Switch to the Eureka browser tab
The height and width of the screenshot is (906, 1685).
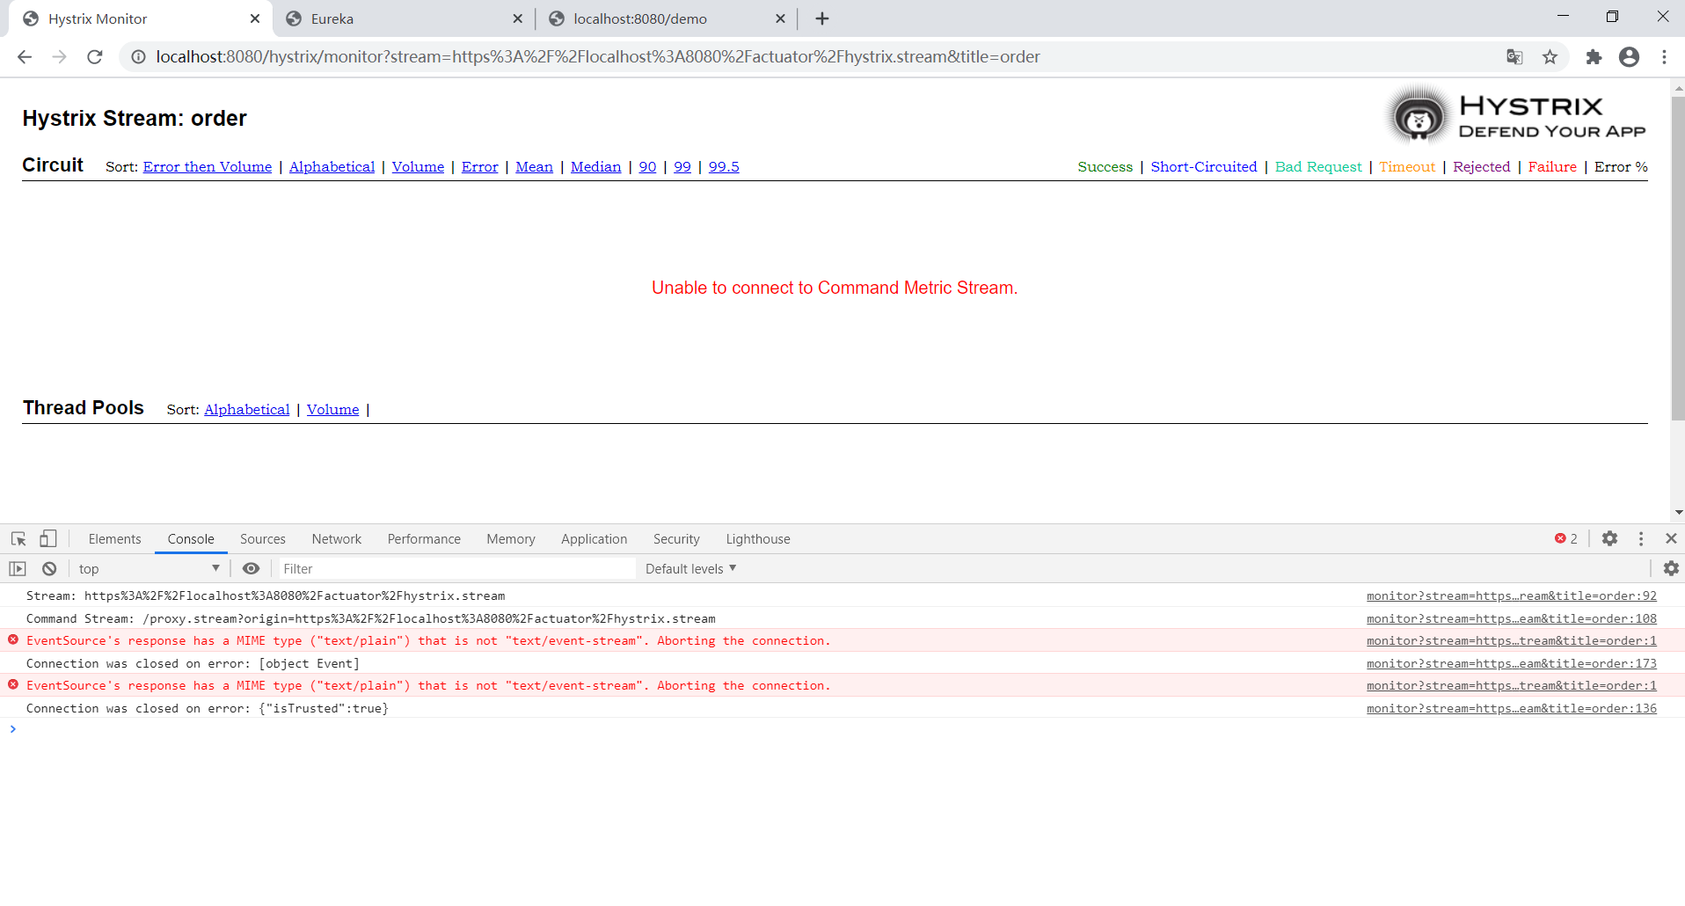403,18
